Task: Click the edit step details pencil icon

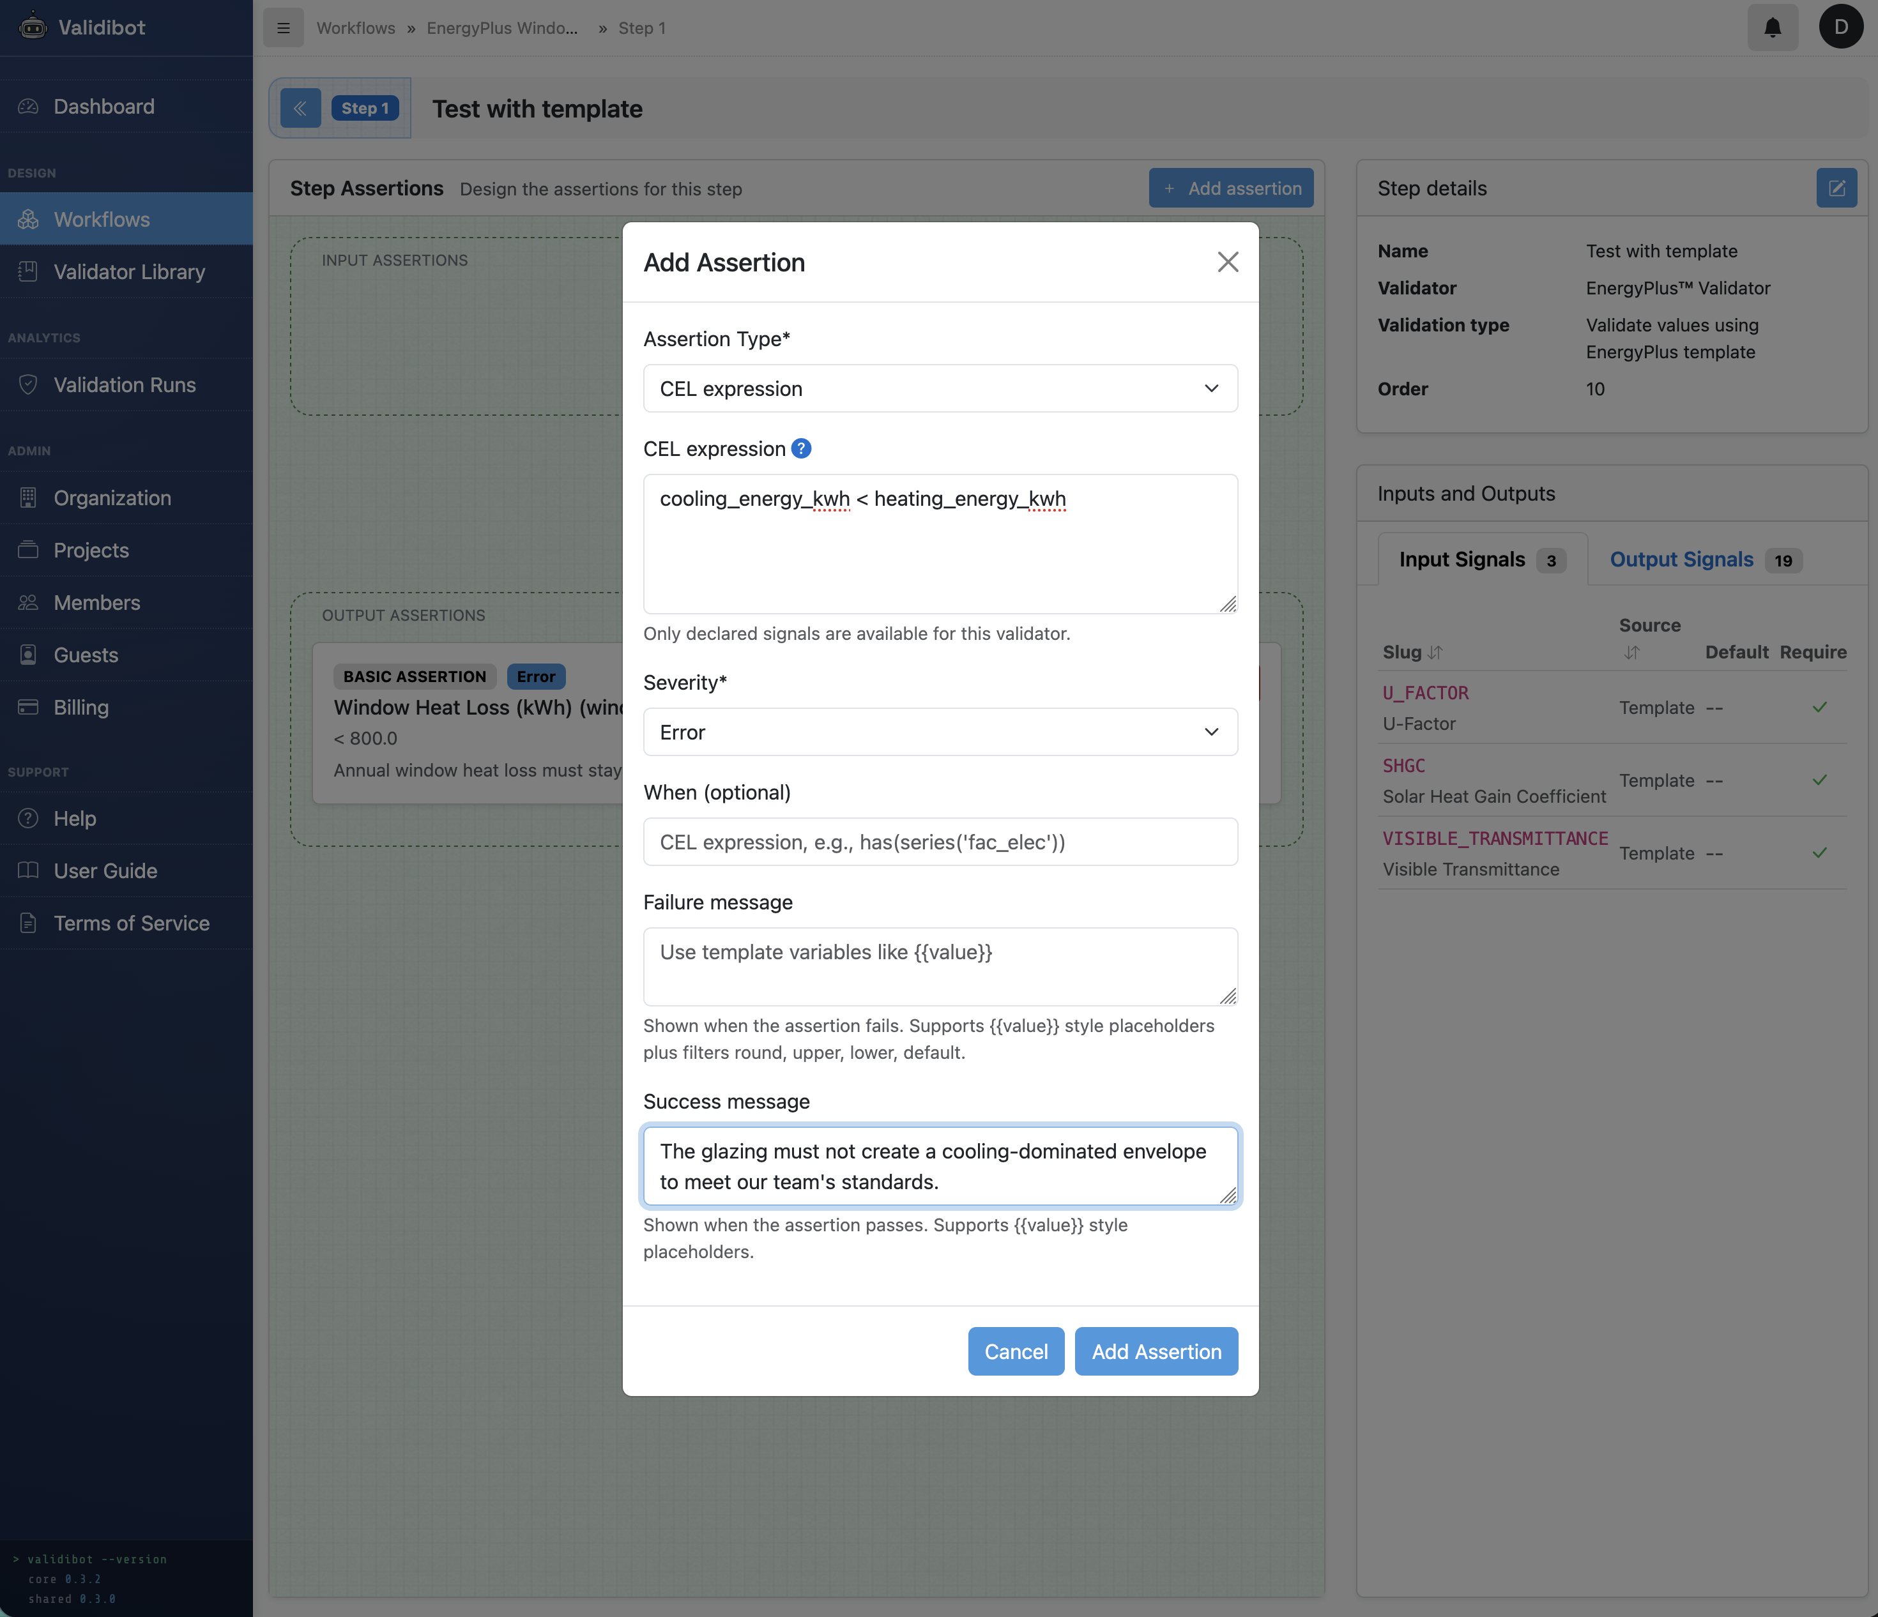Action: (x=1836, y=188)
